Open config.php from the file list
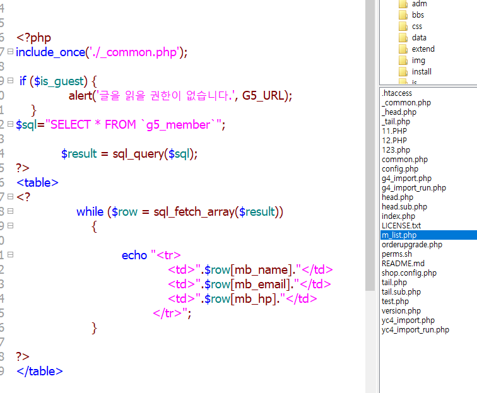This screenshot has height=393, width=477. 399,169
